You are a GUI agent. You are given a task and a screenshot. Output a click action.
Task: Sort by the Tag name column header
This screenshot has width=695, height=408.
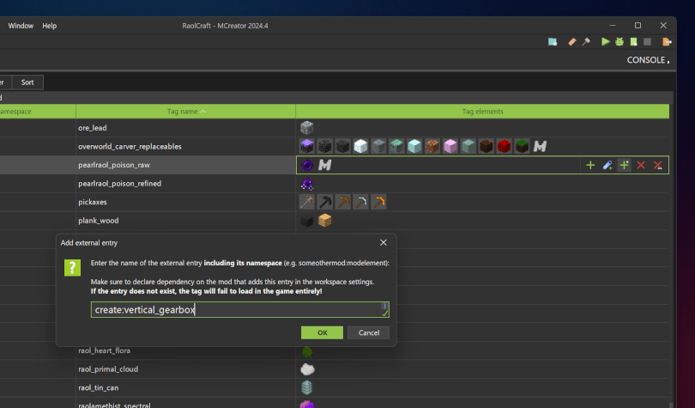(185, 112)
